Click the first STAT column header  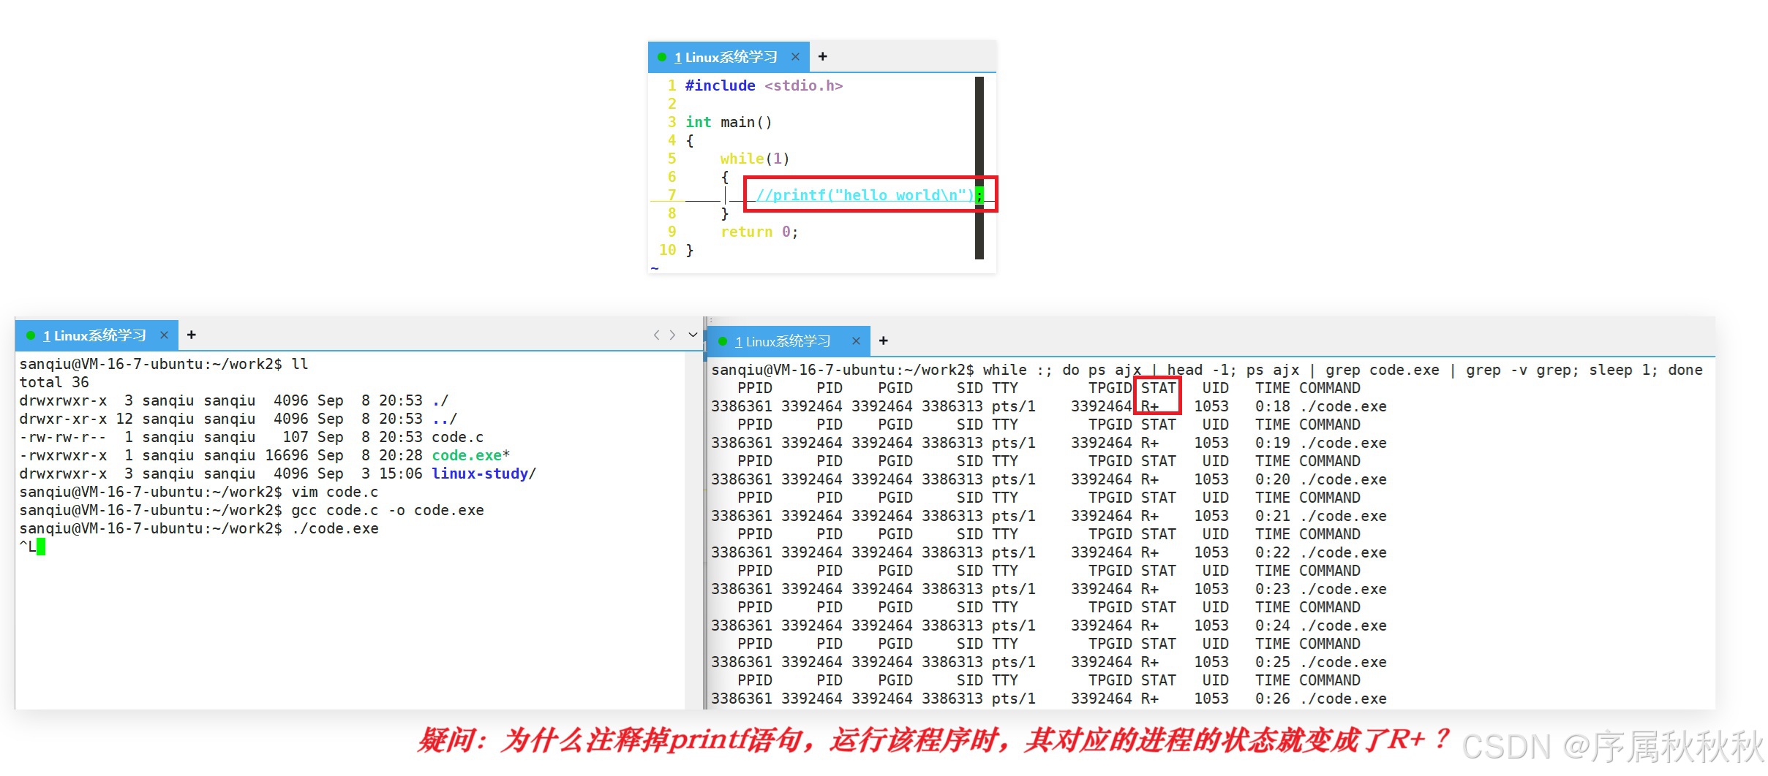coord(1159,388)
